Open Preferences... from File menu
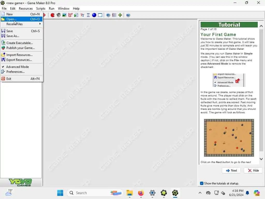This screenshot has width=265, height=199. coord(21,72)
